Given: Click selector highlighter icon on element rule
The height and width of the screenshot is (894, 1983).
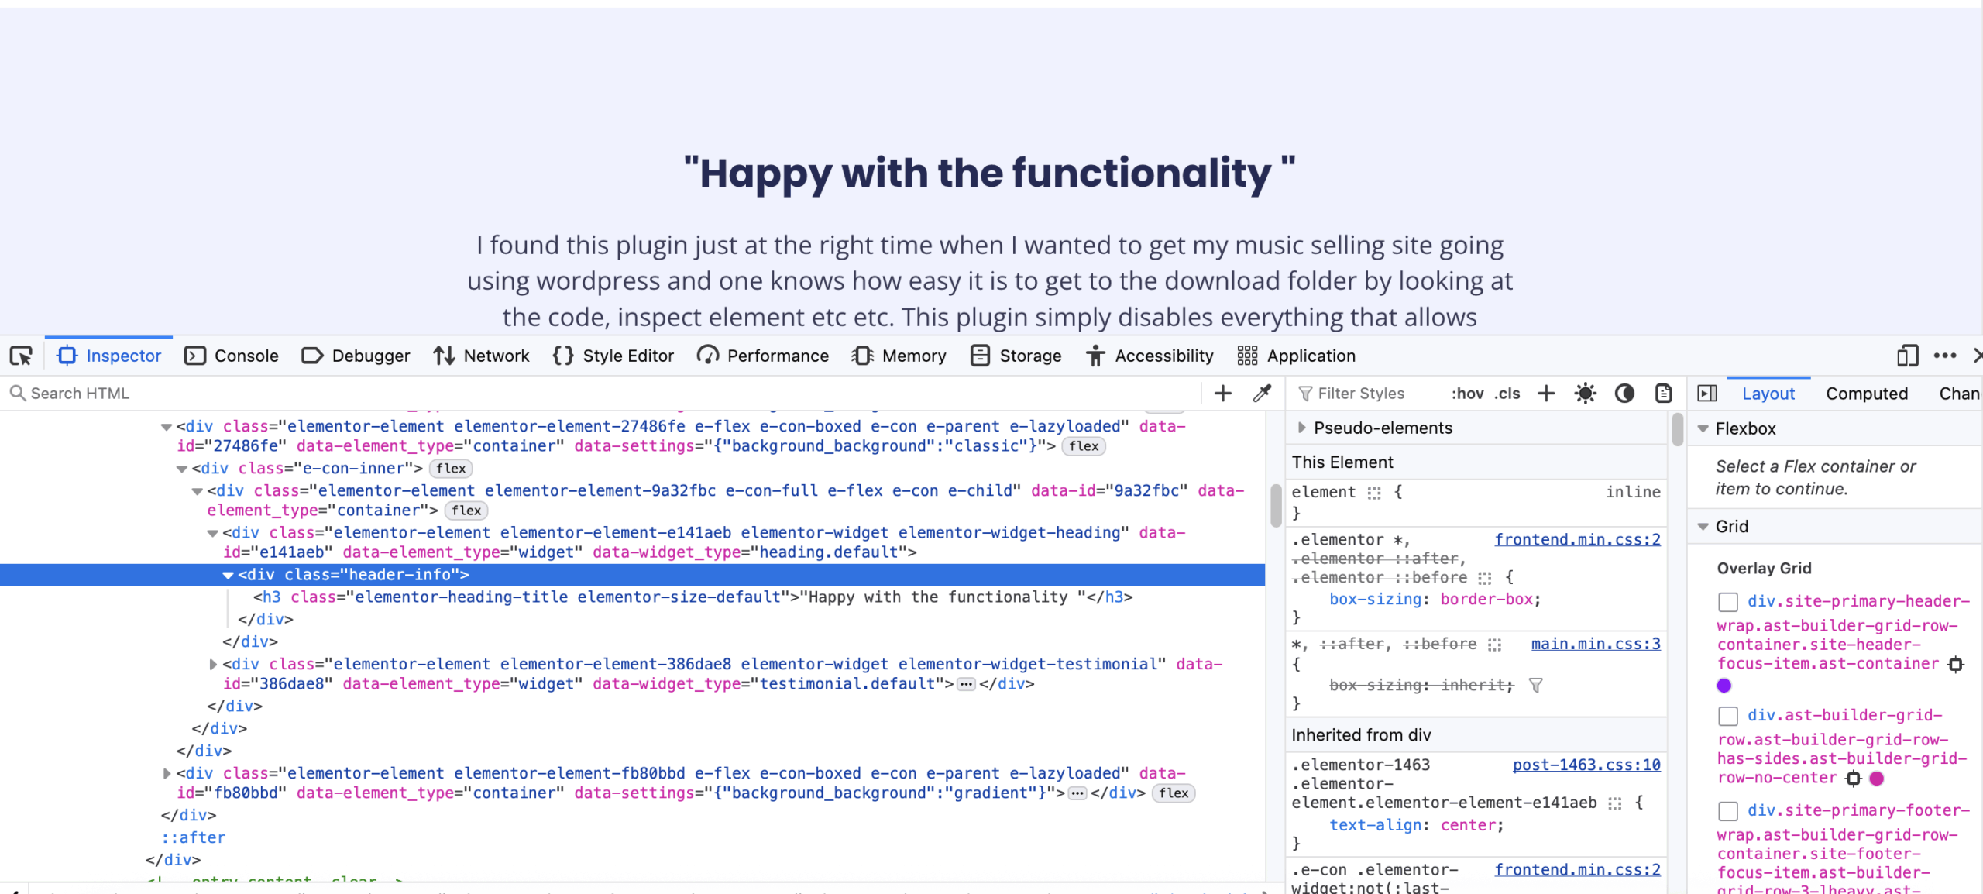Looking at the screenshot, I should [x=1374, y=493].
